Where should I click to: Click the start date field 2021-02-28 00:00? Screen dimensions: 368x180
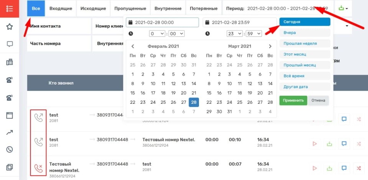pos(162,23)
